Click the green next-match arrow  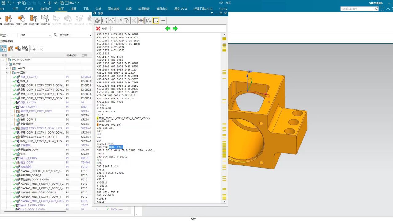click(175, 29)
